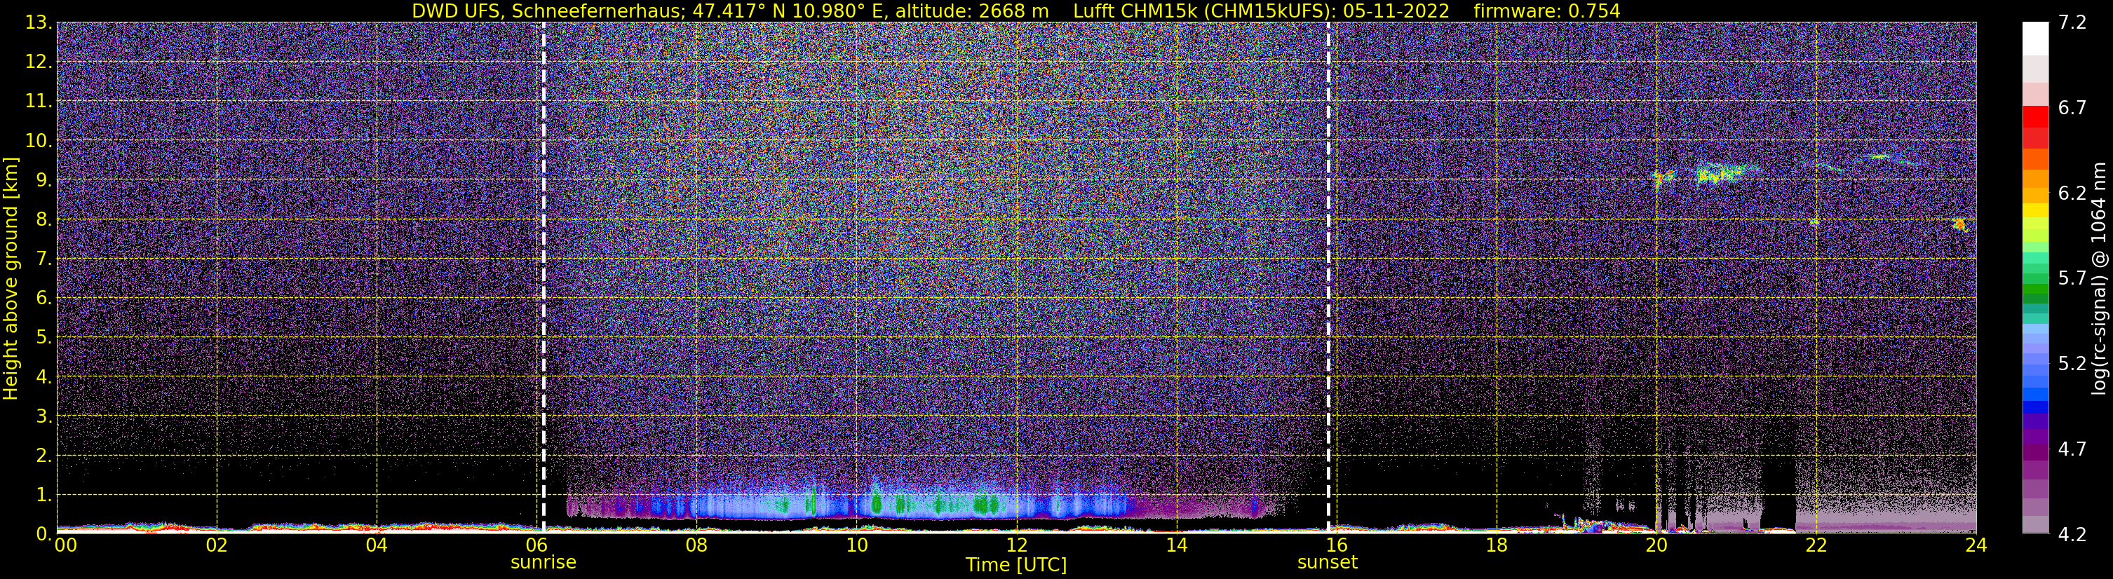
Task: Click the colorbar value 6.2
Action: pyautogui.click(x=2072, y=193)
